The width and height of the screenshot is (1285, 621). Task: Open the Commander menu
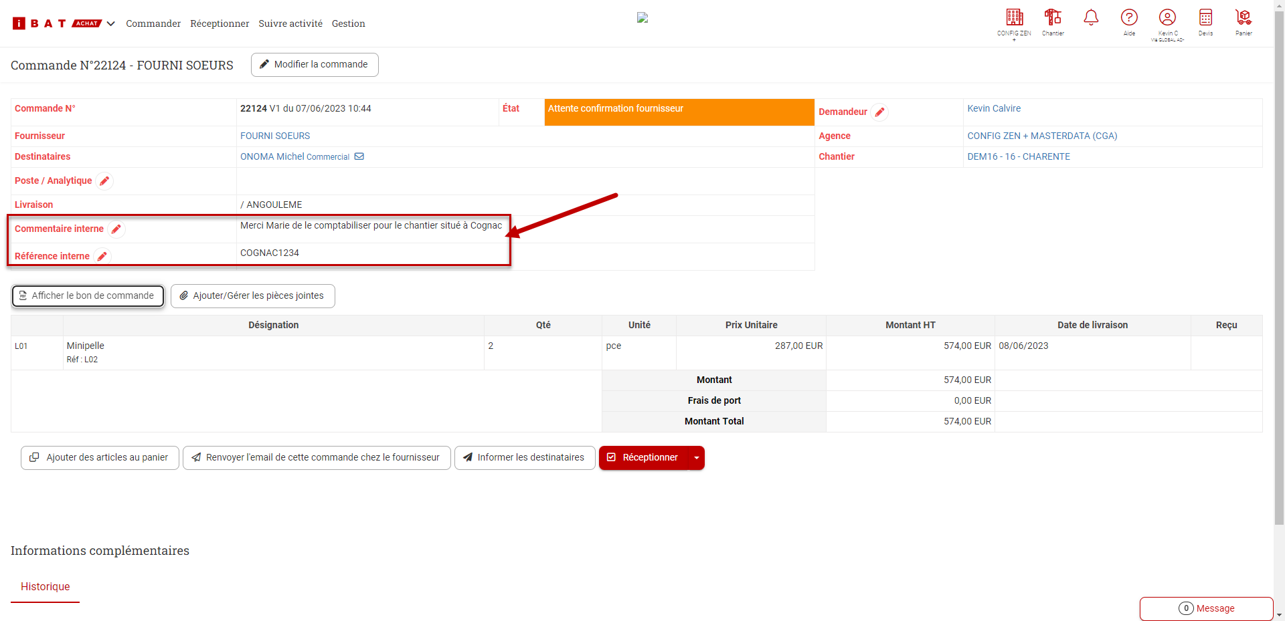pyautogui.click(x=153, y=24)
